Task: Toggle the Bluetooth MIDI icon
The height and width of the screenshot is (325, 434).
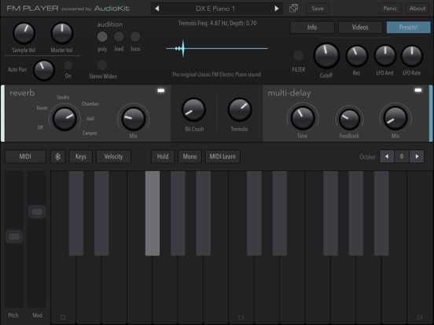Action: [x=58, y=156]
